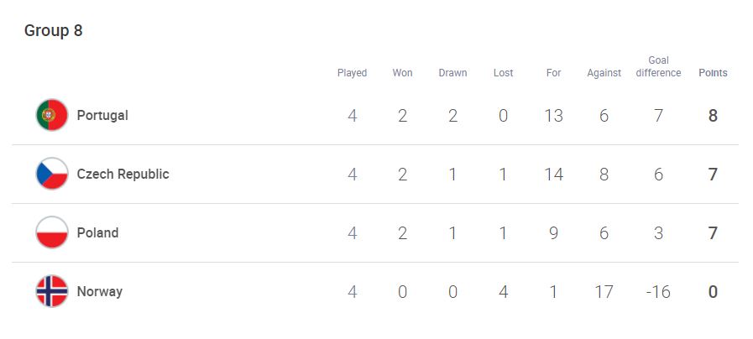
Task: Open the Czech Republic team link
Action: (123, 174)
